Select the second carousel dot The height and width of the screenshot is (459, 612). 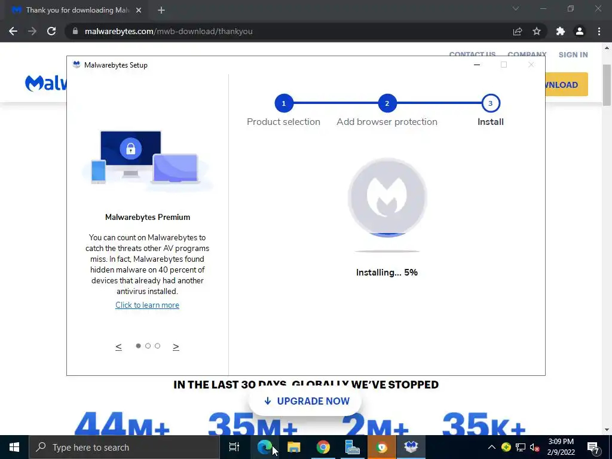(x=148, y=346)
